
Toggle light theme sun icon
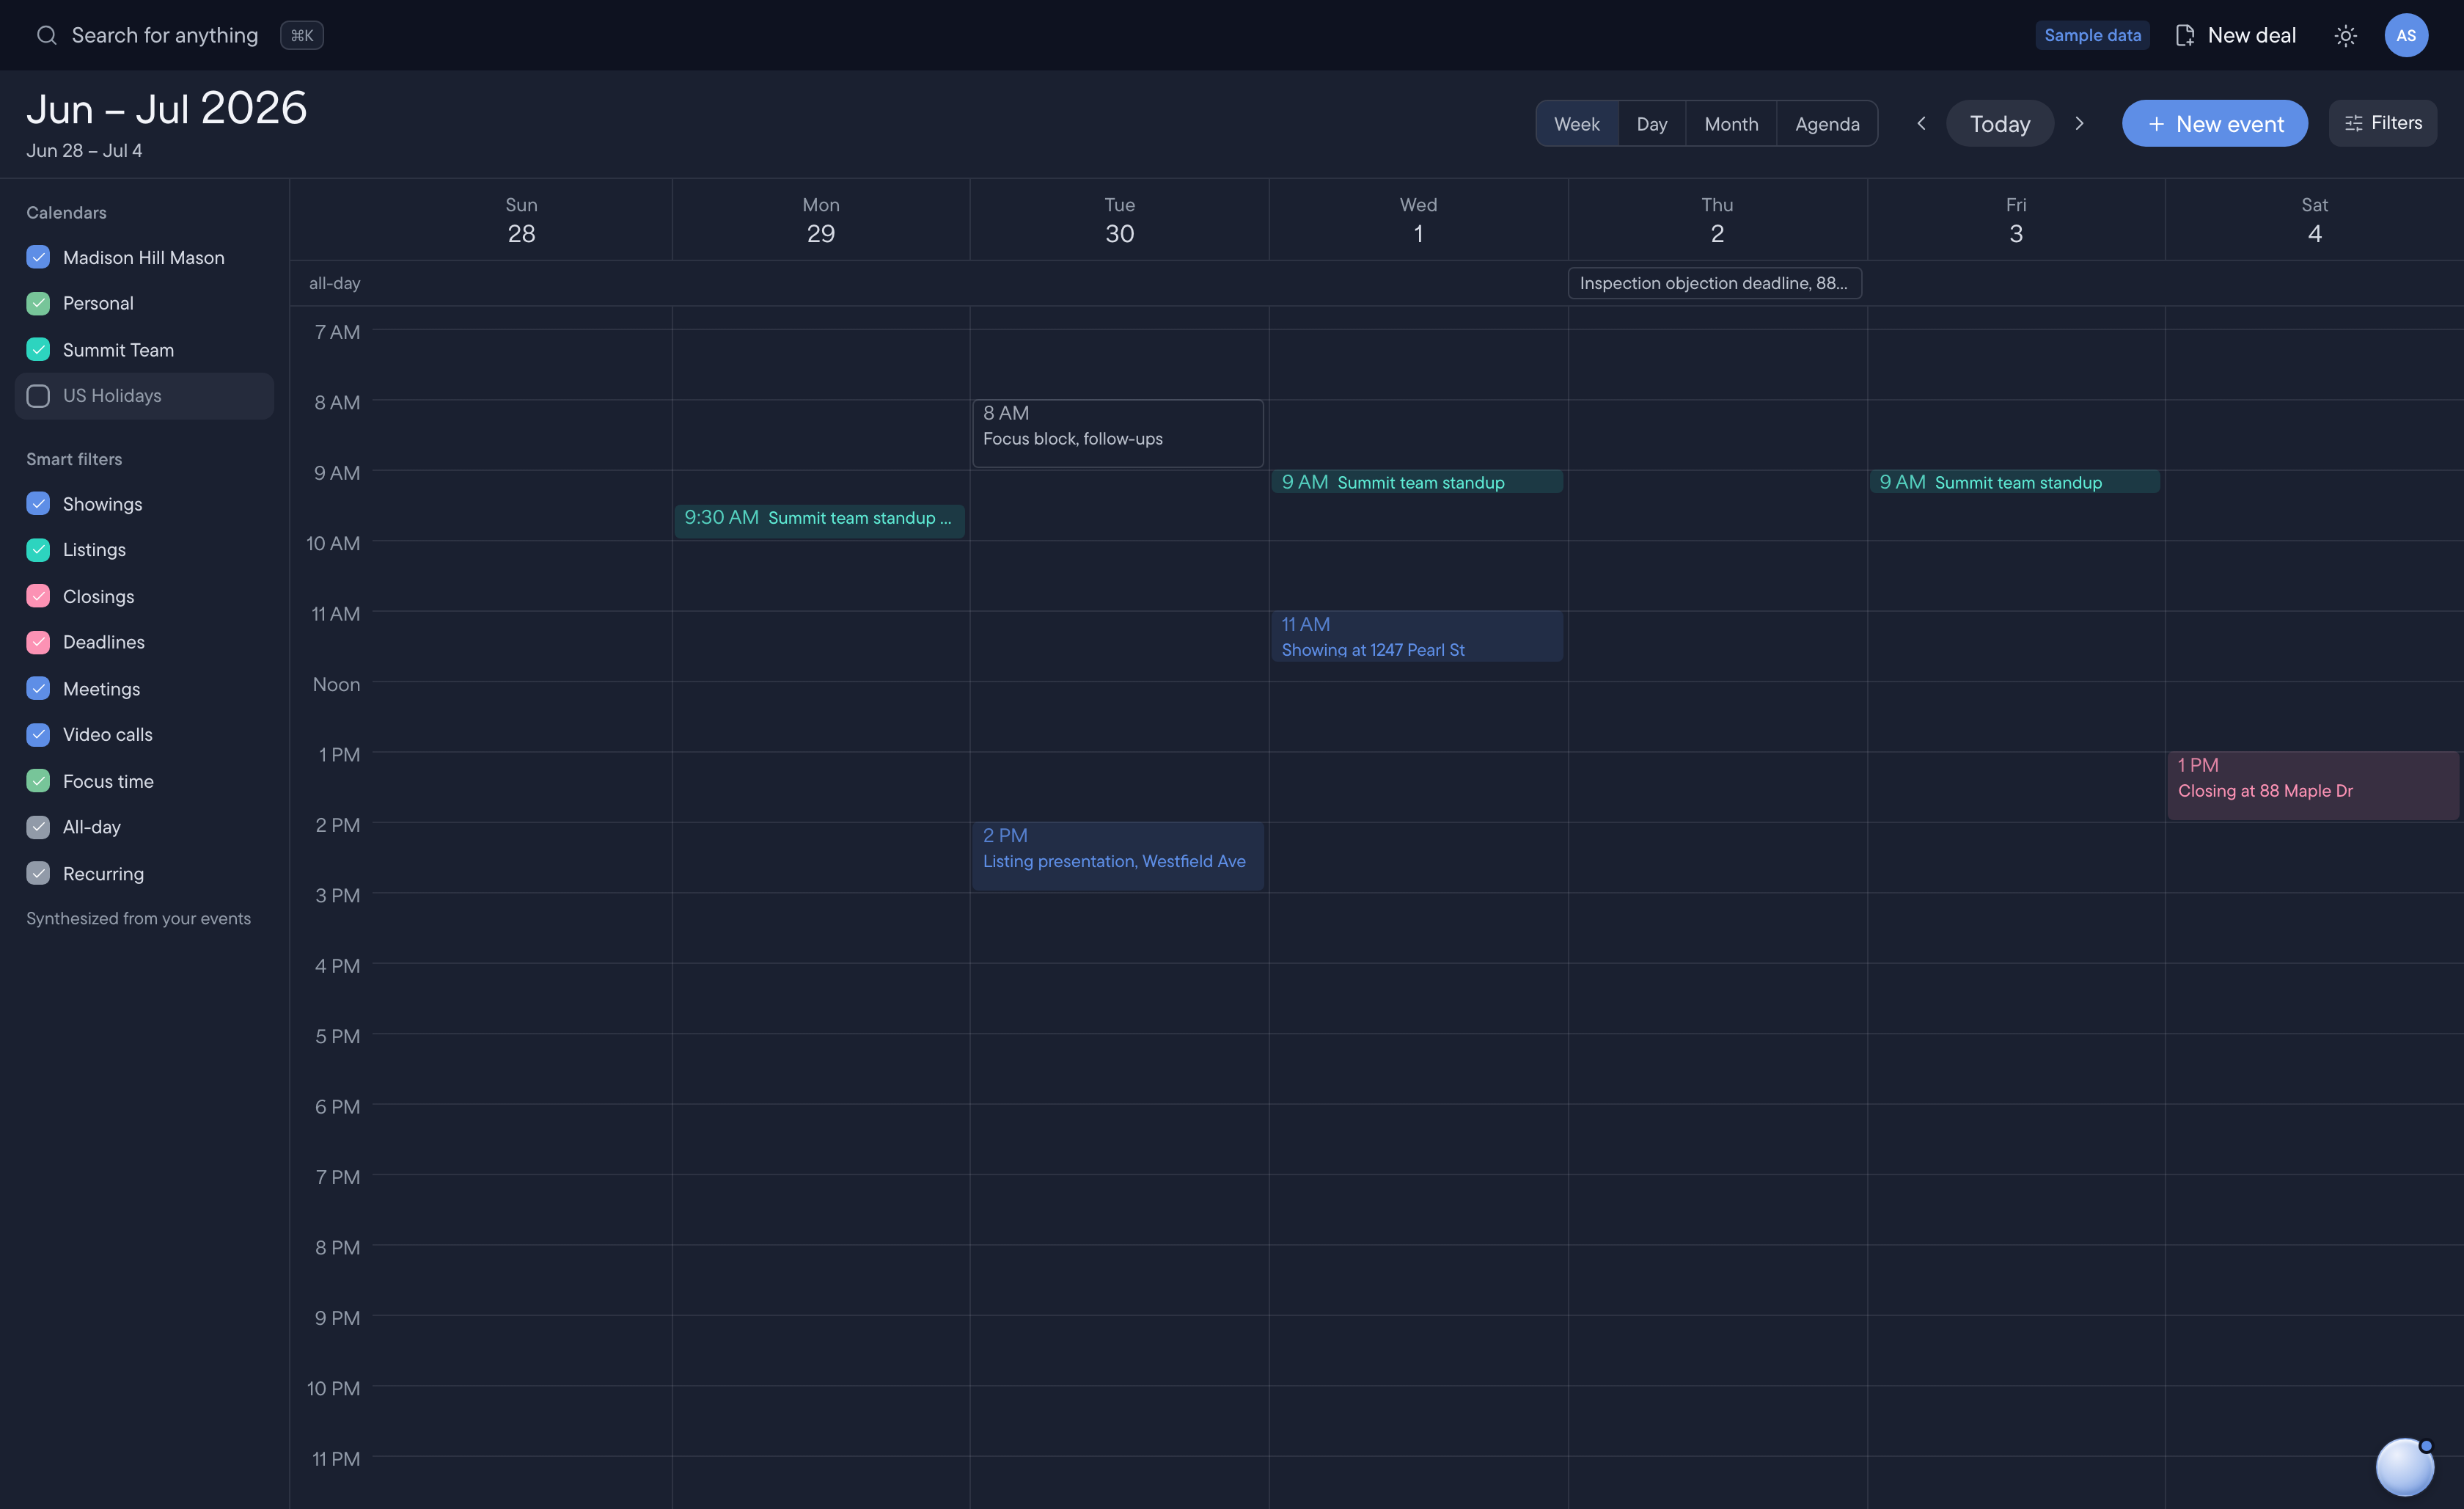coord(2345,36)
